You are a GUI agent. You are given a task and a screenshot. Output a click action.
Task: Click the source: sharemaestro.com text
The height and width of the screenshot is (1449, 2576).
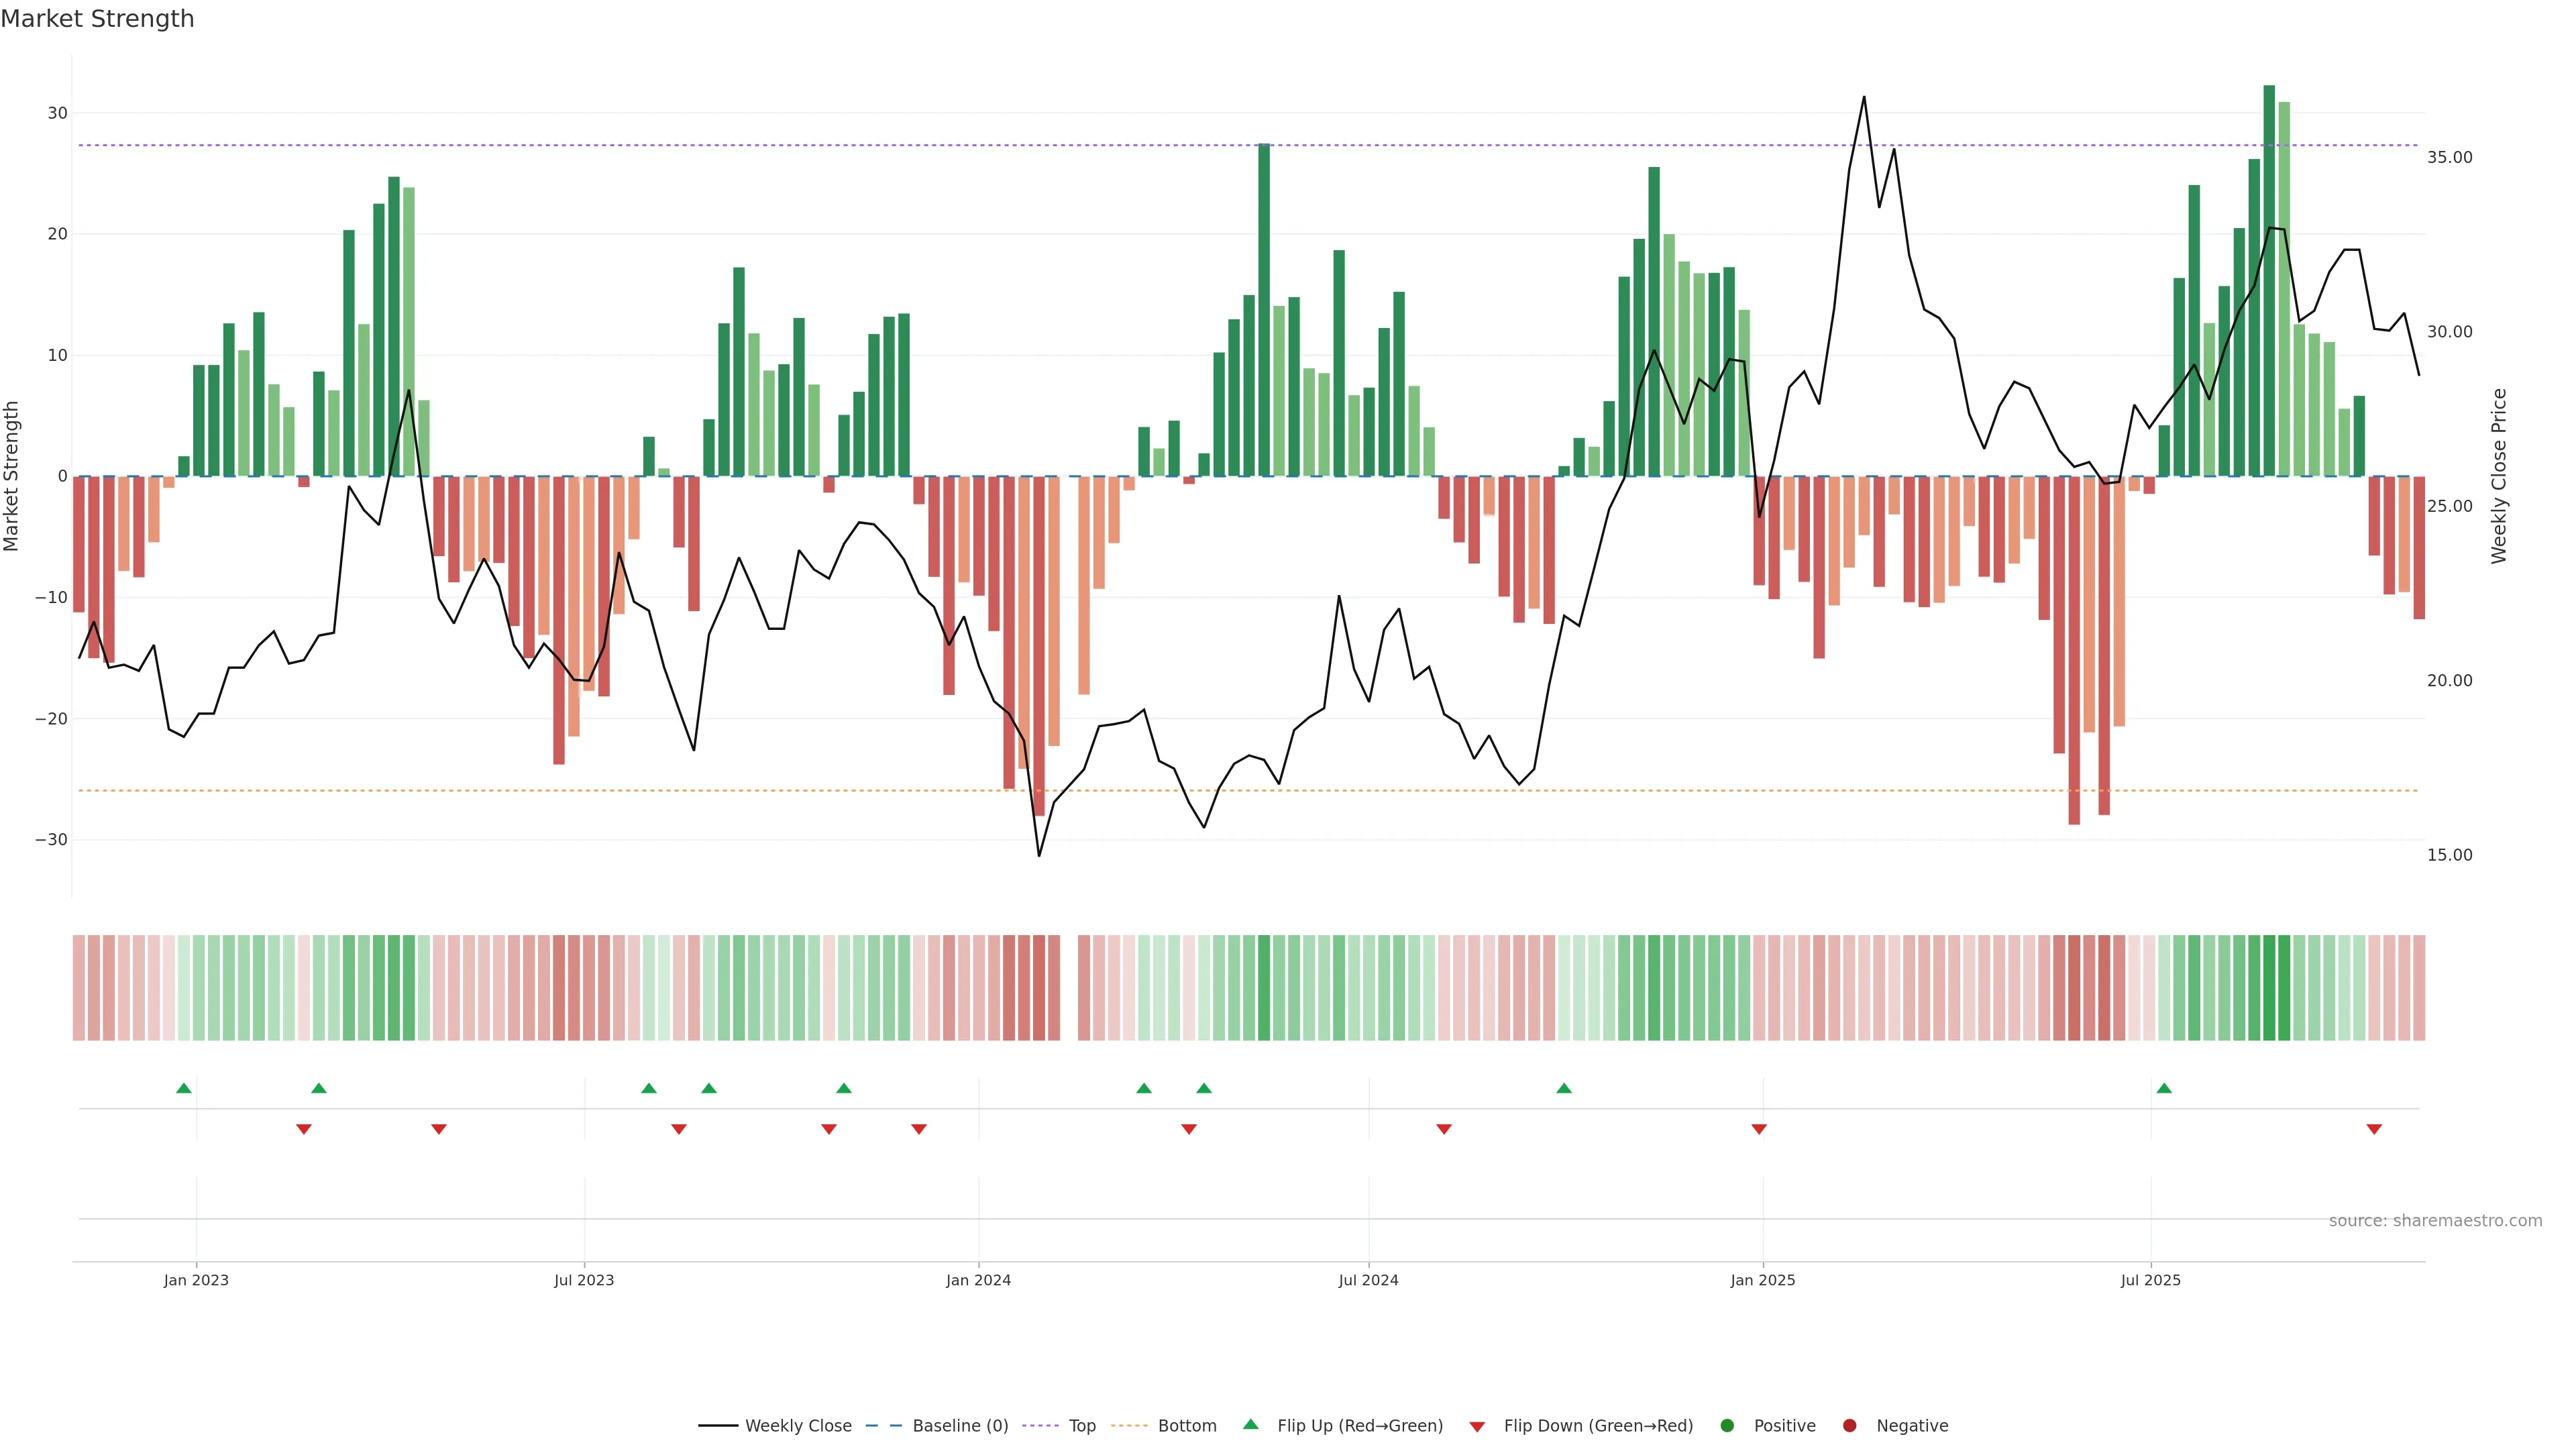point(2435,1221)
